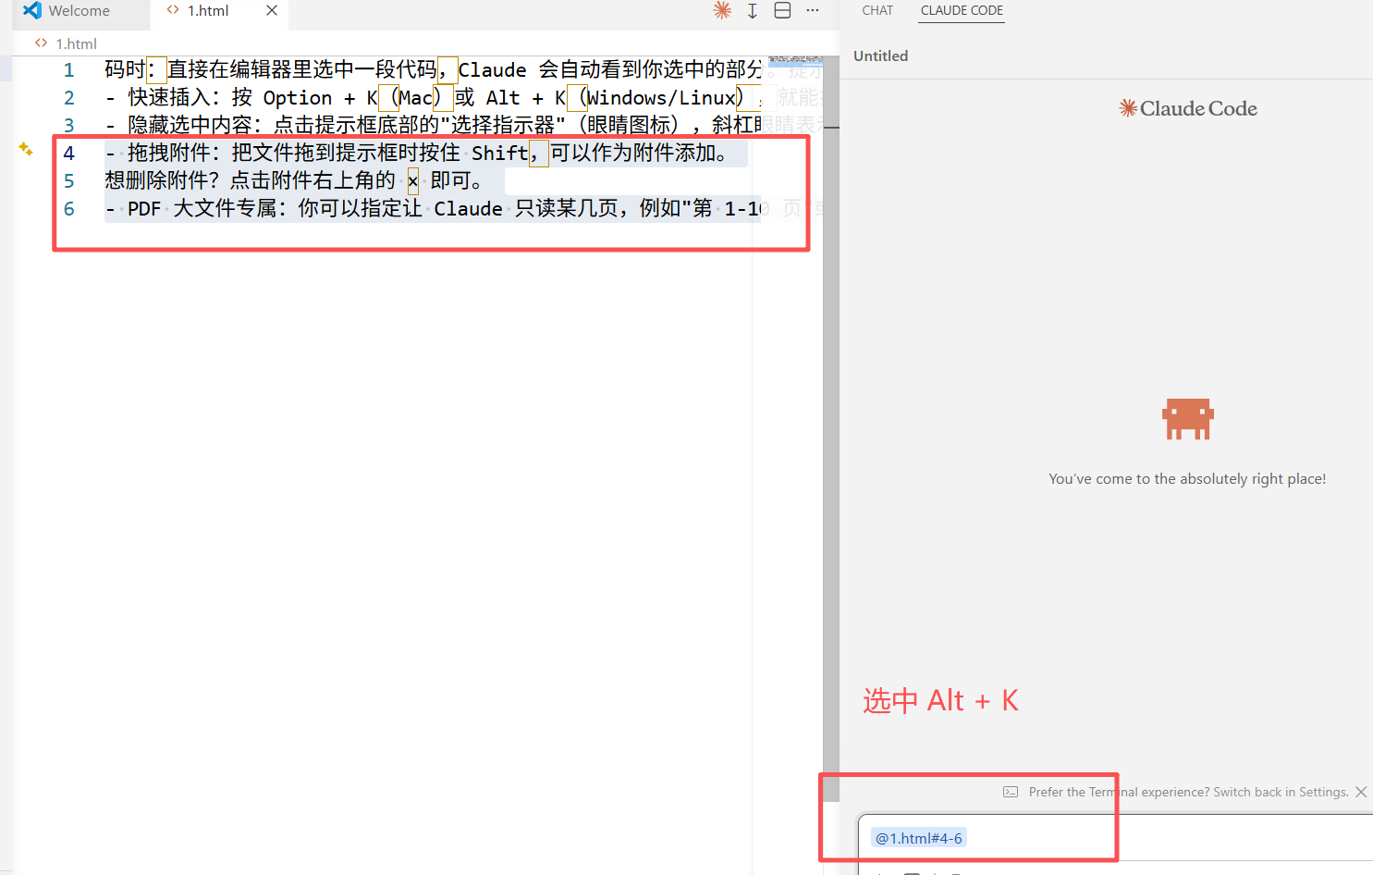Click the editor minimap preview

click(x=795, y=62)
